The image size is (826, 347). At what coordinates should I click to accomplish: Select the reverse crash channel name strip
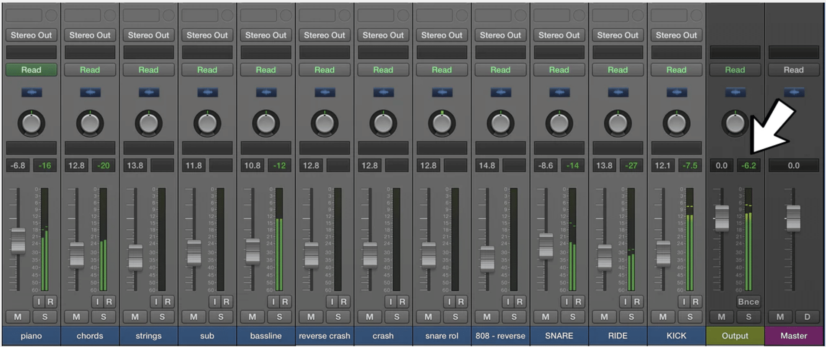(x=325, y=336)
